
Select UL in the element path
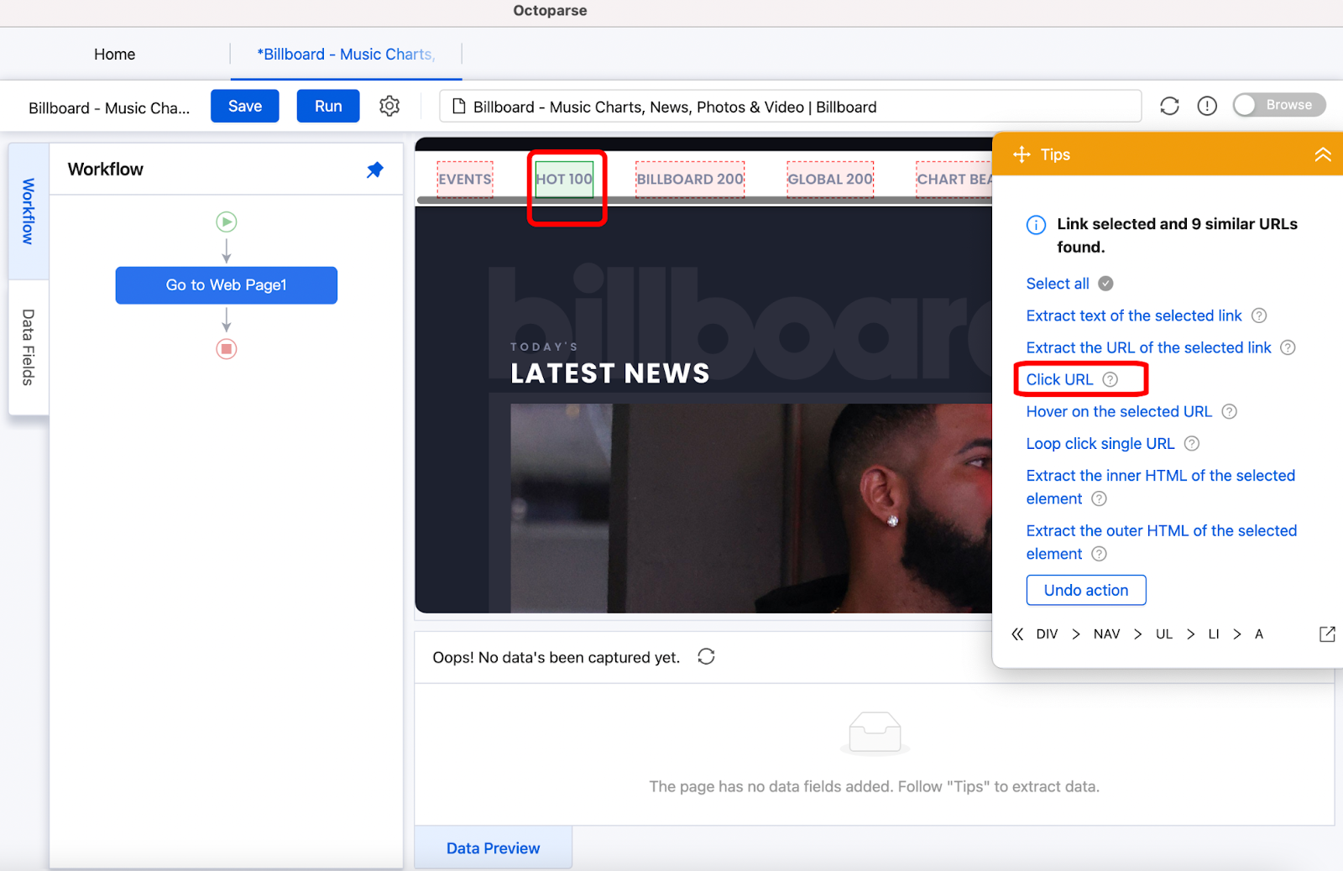pyautogui.click(x=1163, y=634)
